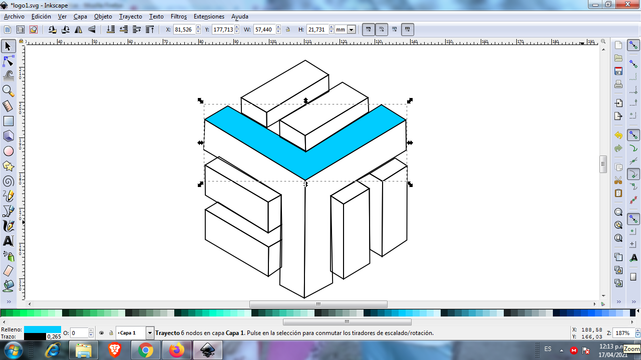Lower selection to bottom

coord(111,29)
